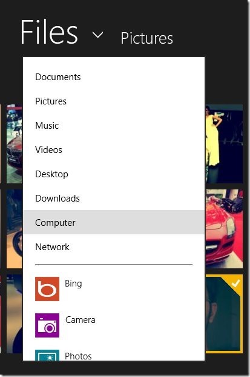The height and width of the screenshot is (377, 250).
Task: Select the red sports car photo on the right
Action: [x=224, y=229]
